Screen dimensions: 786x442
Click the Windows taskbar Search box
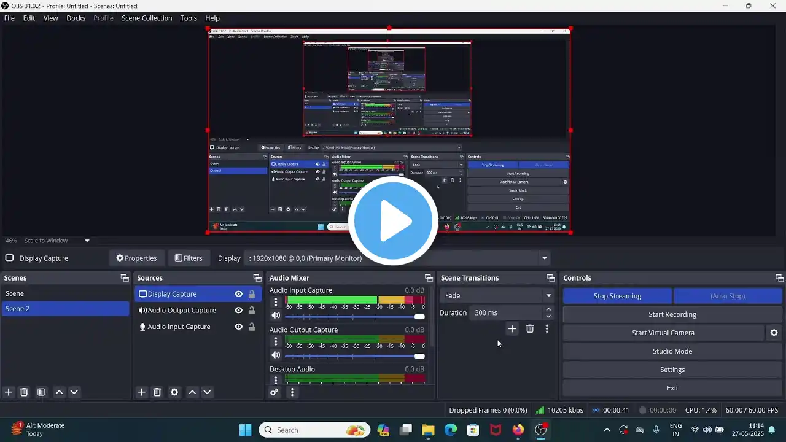click(314, 430)
